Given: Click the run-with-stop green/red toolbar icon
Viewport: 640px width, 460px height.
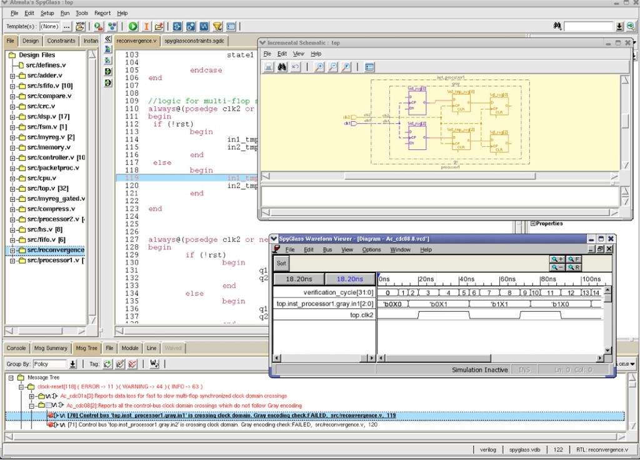Looking at the screenshot, I should coord(98,26).
